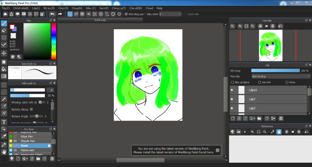The height and width of the screenshot is (167, 312).
Task: Open snap settings gear icon
Action: click(x=119, y=14)
